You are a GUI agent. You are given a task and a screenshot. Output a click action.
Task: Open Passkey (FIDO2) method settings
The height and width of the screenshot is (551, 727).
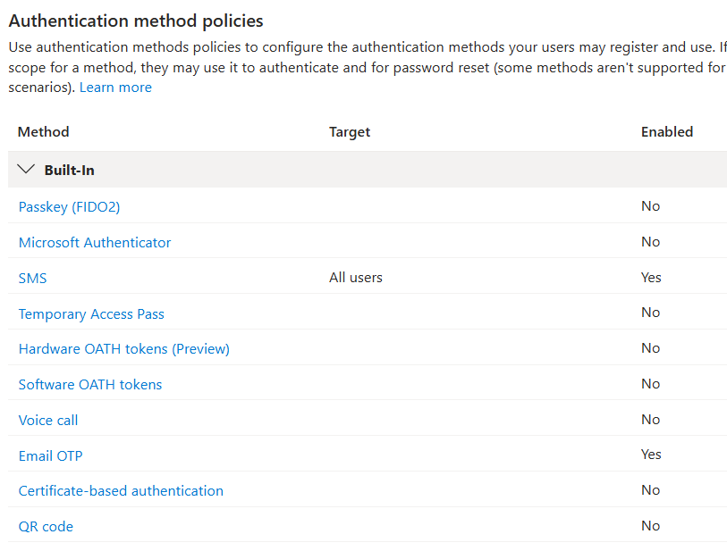[x=69, y=206]
